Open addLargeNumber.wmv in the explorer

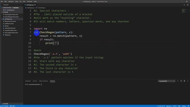click(11, 15)
